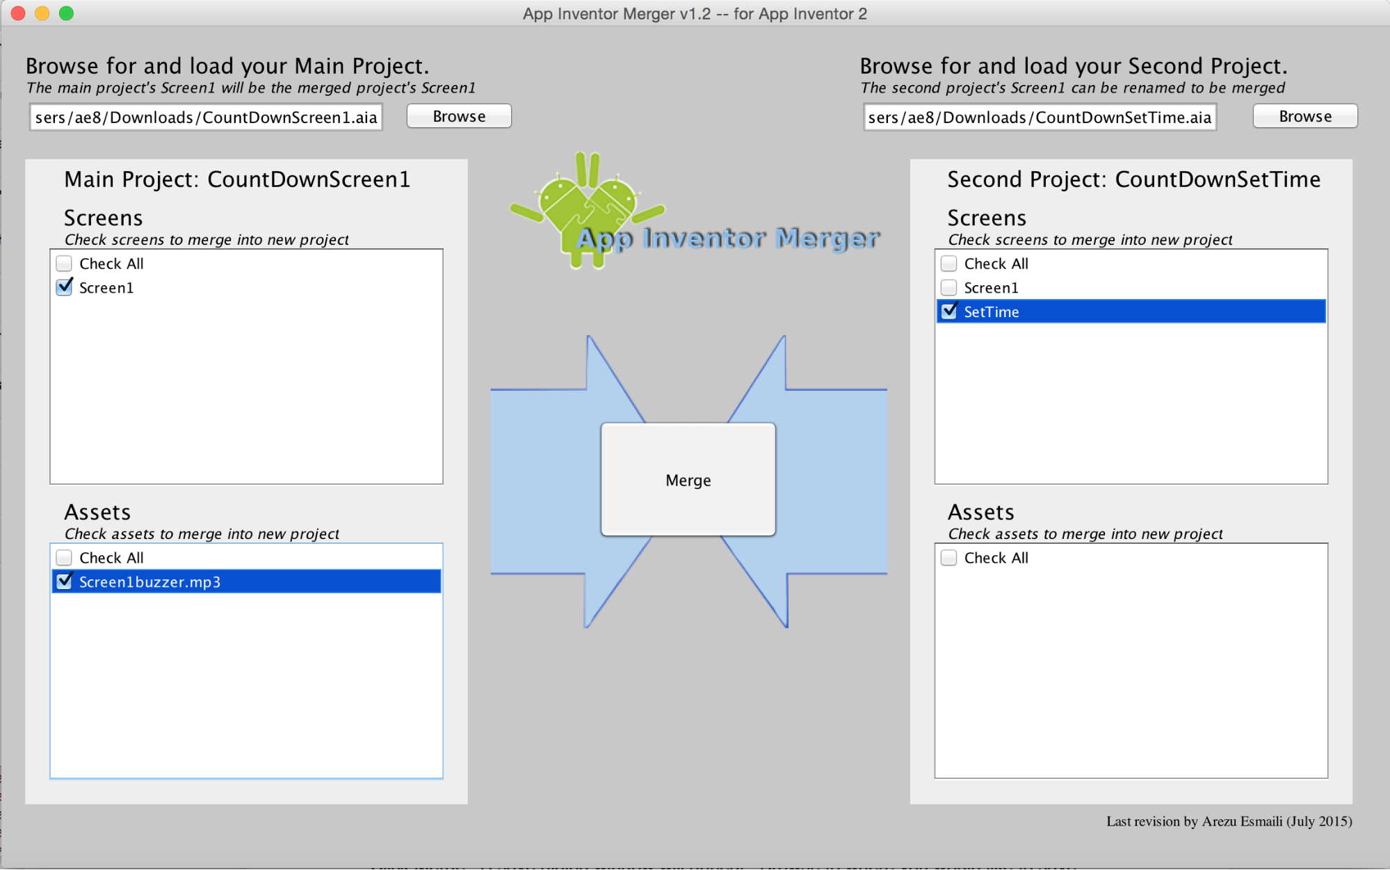This screenshot has width=1390, height=870.
Task: Click Last revision by Arezu Esmaili text
Action: click(x=1229, y=821)
